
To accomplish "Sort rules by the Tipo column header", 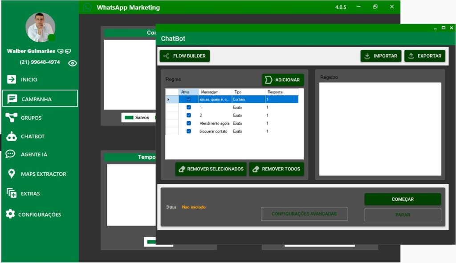I will tap(238, 92).
